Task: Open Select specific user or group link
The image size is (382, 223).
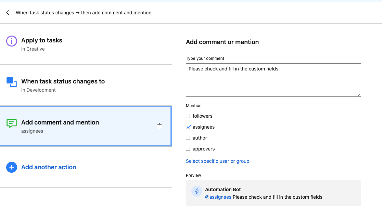Action: pyautogui.click(x=217, y=161)
